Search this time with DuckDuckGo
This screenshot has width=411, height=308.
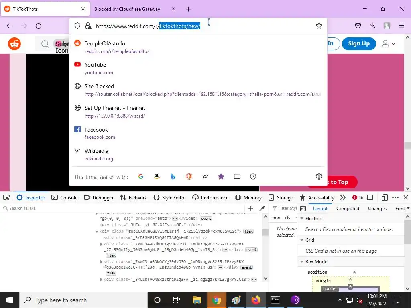coord(189,176)
